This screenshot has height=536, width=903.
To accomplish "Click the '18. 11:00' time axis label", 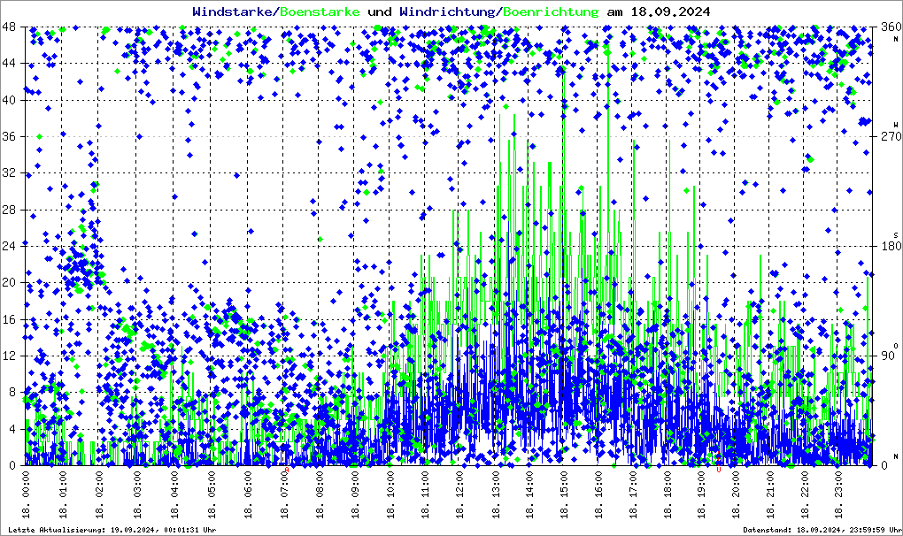I will coord(425,494).
